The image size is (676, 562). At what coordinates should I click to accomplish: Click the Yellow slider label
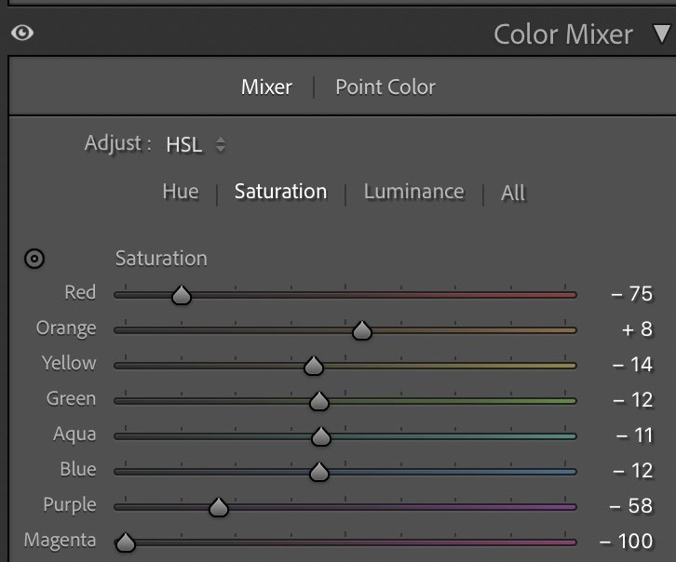(69, 363)
